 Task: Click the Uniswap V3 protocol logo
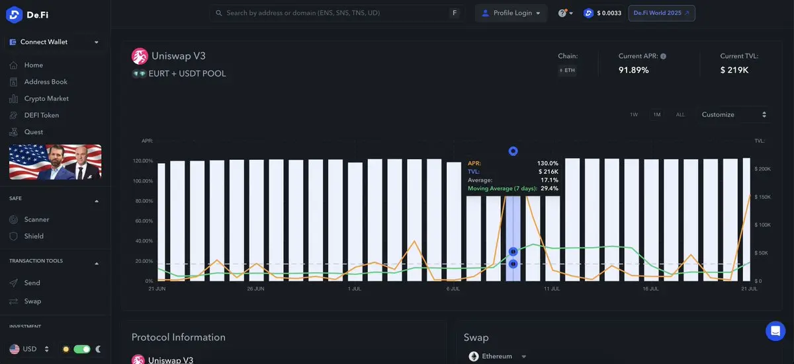point(140,56)
